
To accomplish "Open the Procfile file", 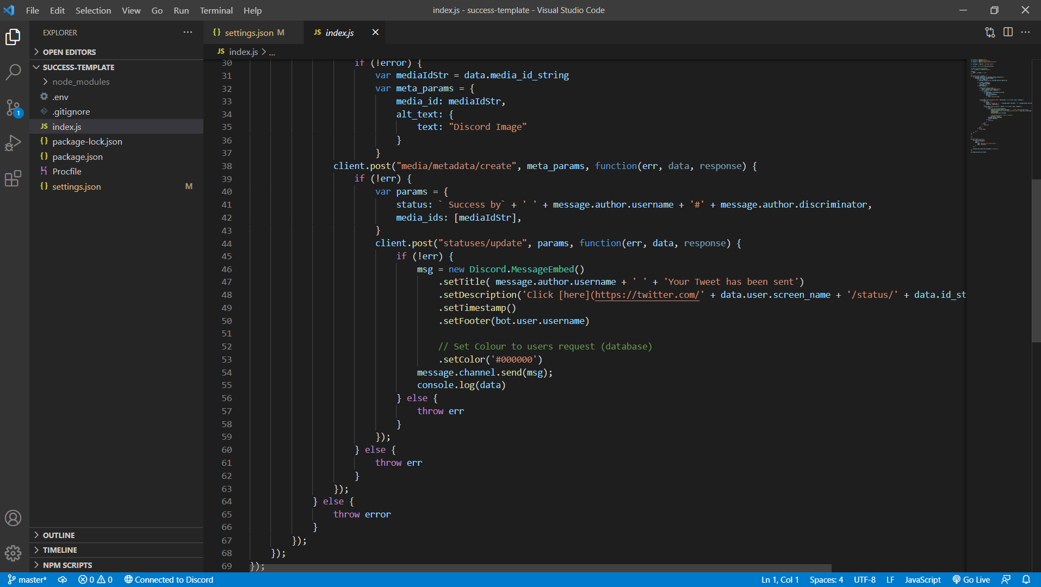I will (x=116, y=172).
